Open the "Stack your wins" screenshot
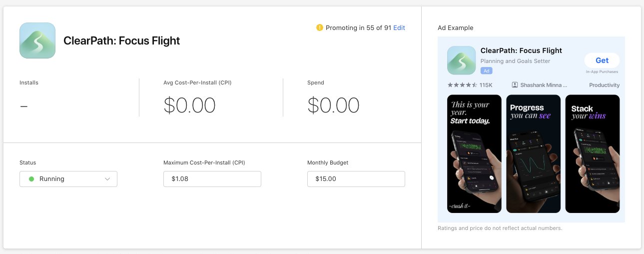The image size is (644, 254). (x=592, y=153)
